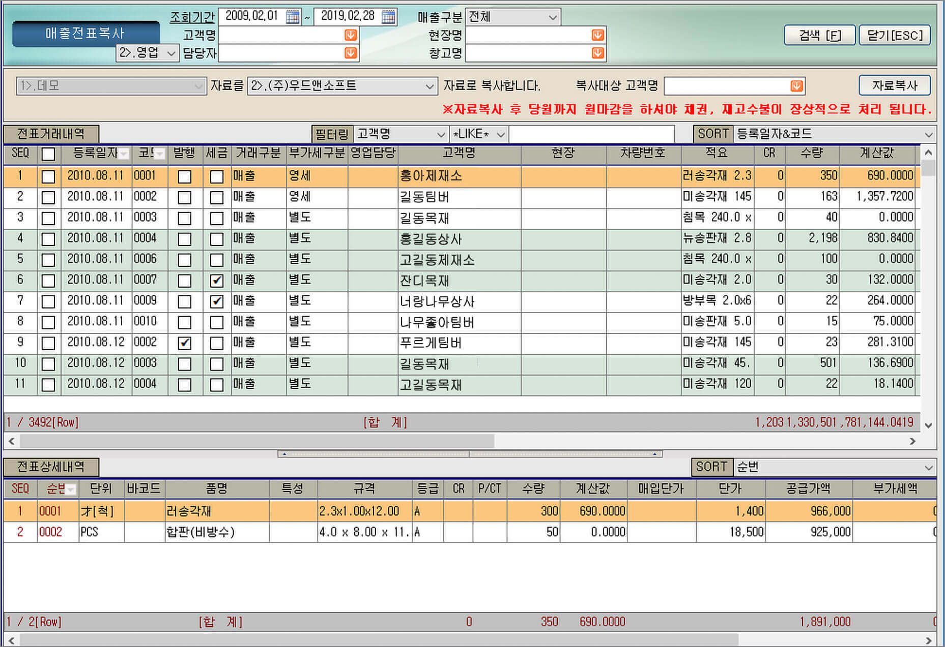The image size is (945, 647).
Task: Click the 공급가액 column header
Action: tap(809, 488)
